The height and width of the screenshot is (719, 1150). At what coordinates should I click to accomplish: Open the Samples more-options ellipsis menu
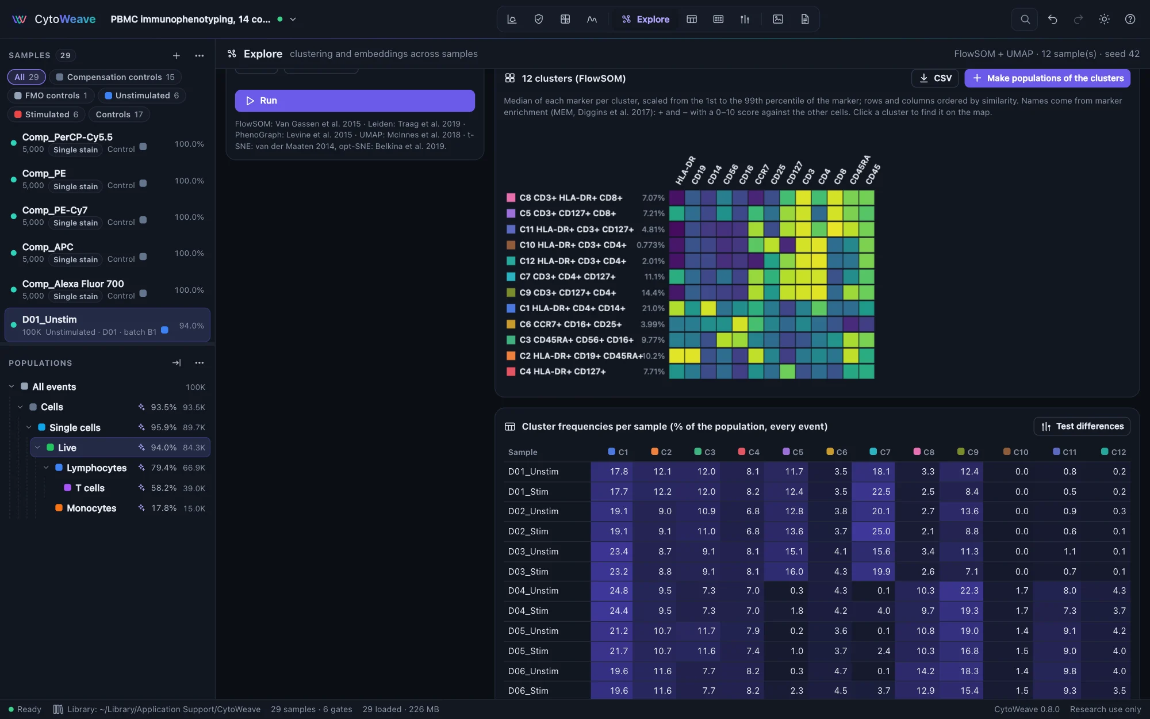tap(200, 55)
